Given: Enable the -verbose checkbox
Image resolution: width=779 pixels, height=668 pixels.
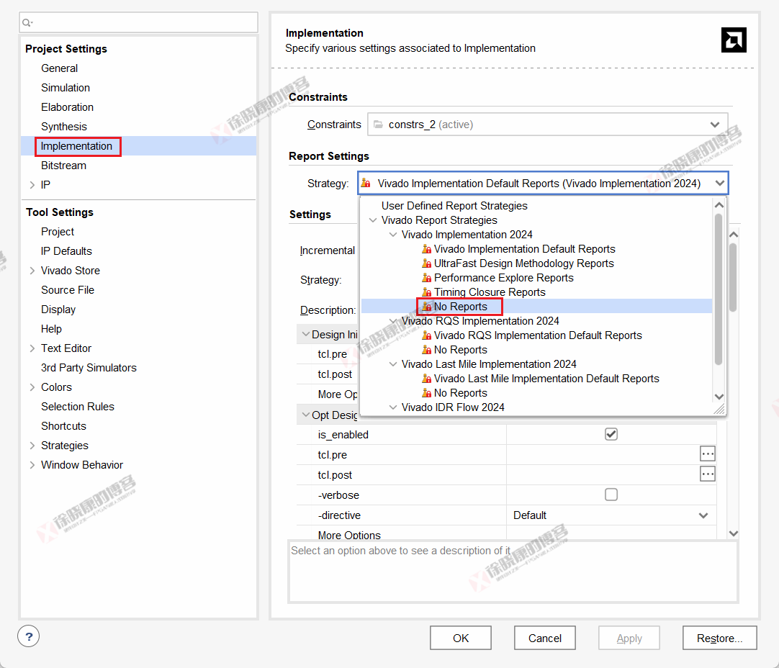Looking at the screenshot, I should [x=611, y=495].
